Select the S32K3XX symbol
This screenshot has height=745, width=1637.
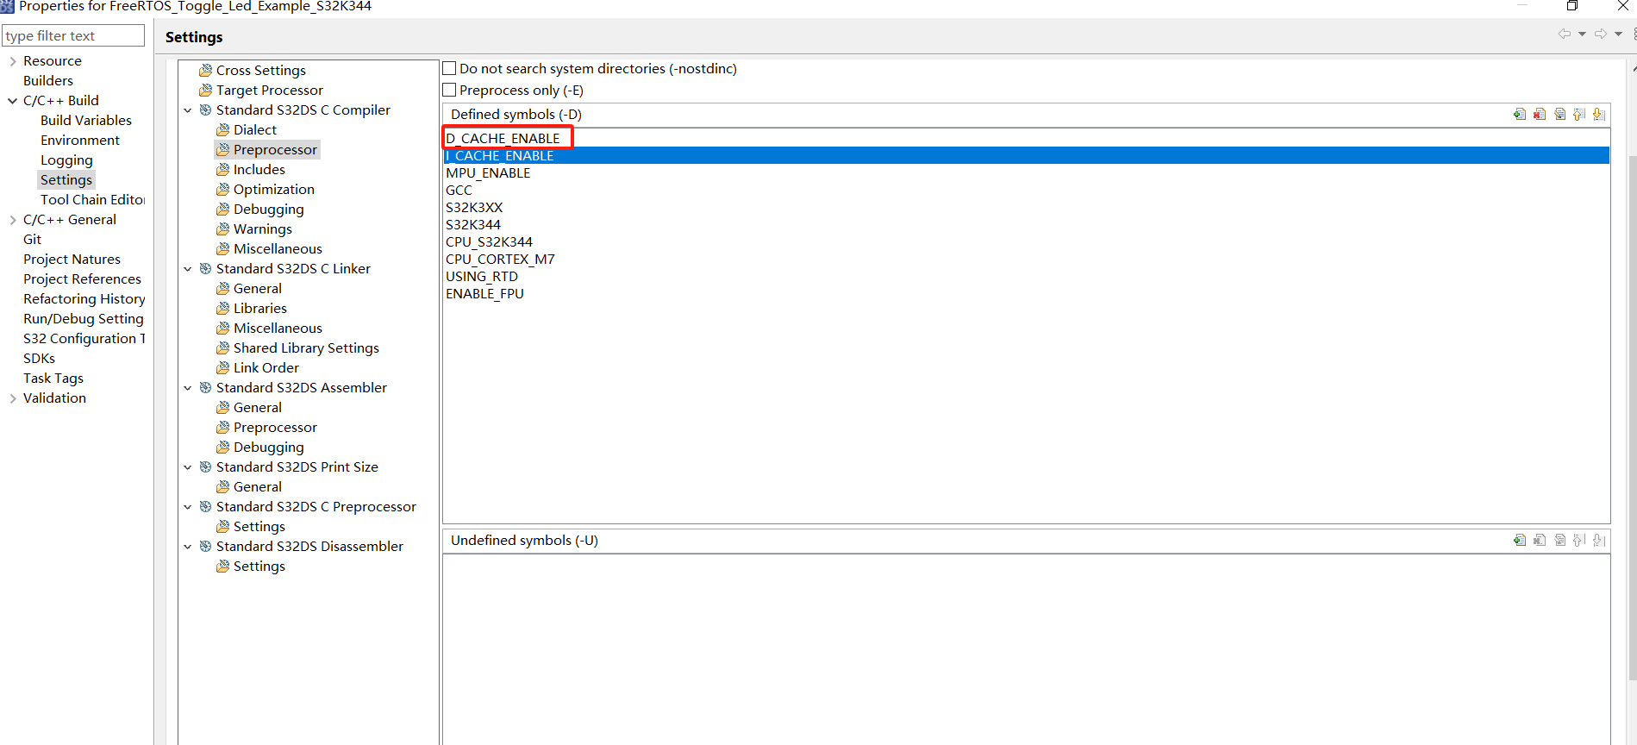[x=474, y=207]
